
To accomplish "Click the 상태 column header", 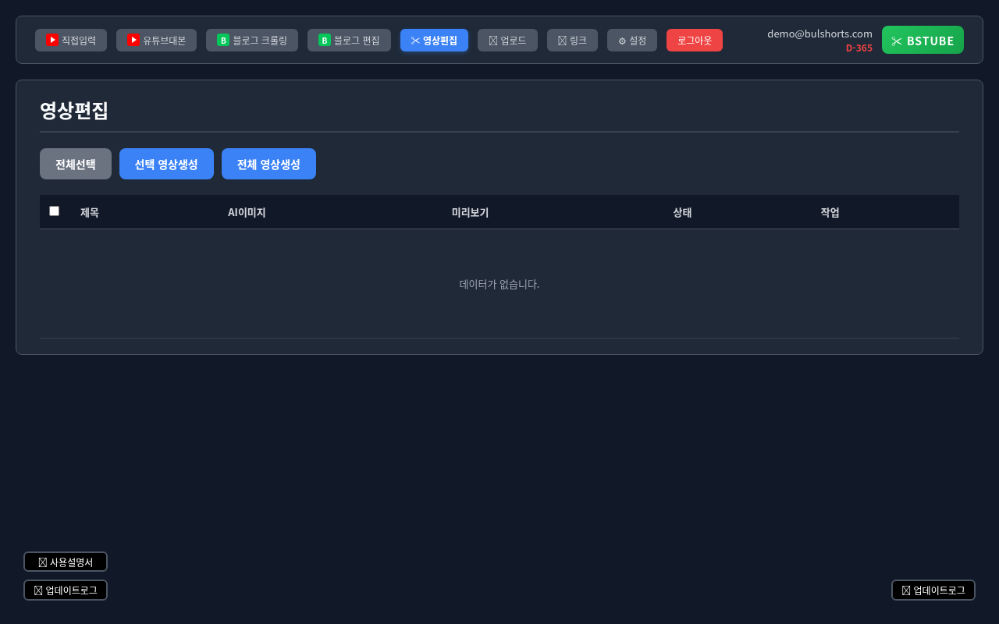I will (682, 212).
